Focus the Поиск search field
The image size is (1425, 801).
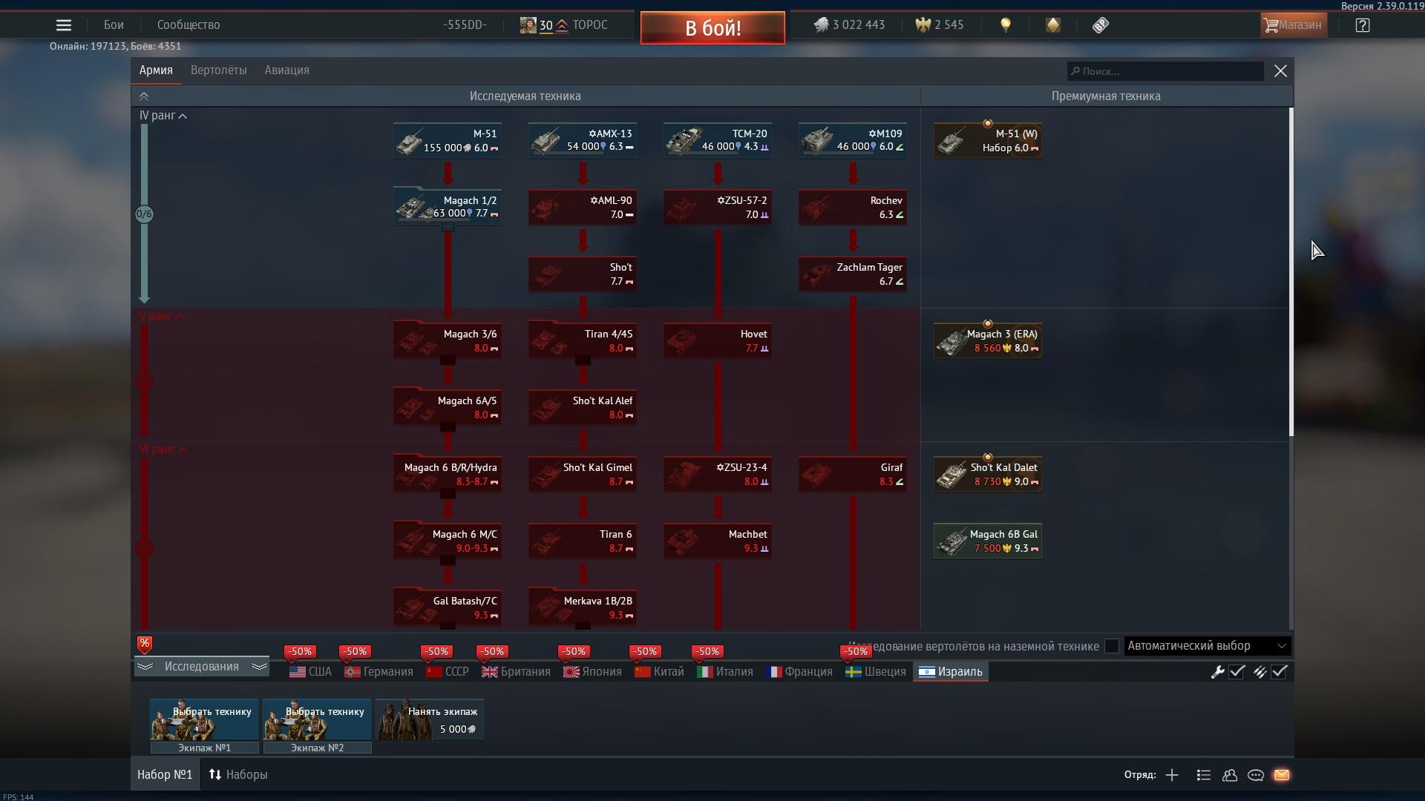click(x=1165, y=71)
